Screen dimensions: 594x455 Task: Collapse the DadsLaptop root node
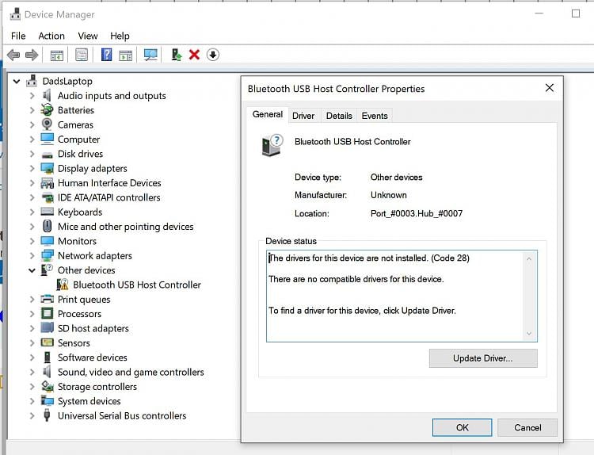tap(17, 81)
